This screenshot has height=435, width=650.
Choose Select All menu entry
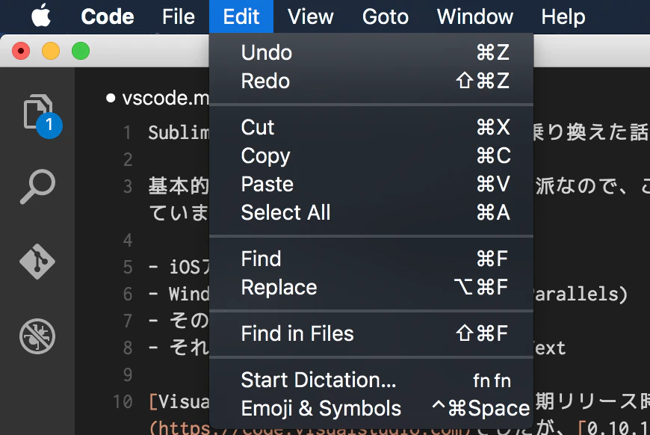pyautogui.click(x=371, y=213)
